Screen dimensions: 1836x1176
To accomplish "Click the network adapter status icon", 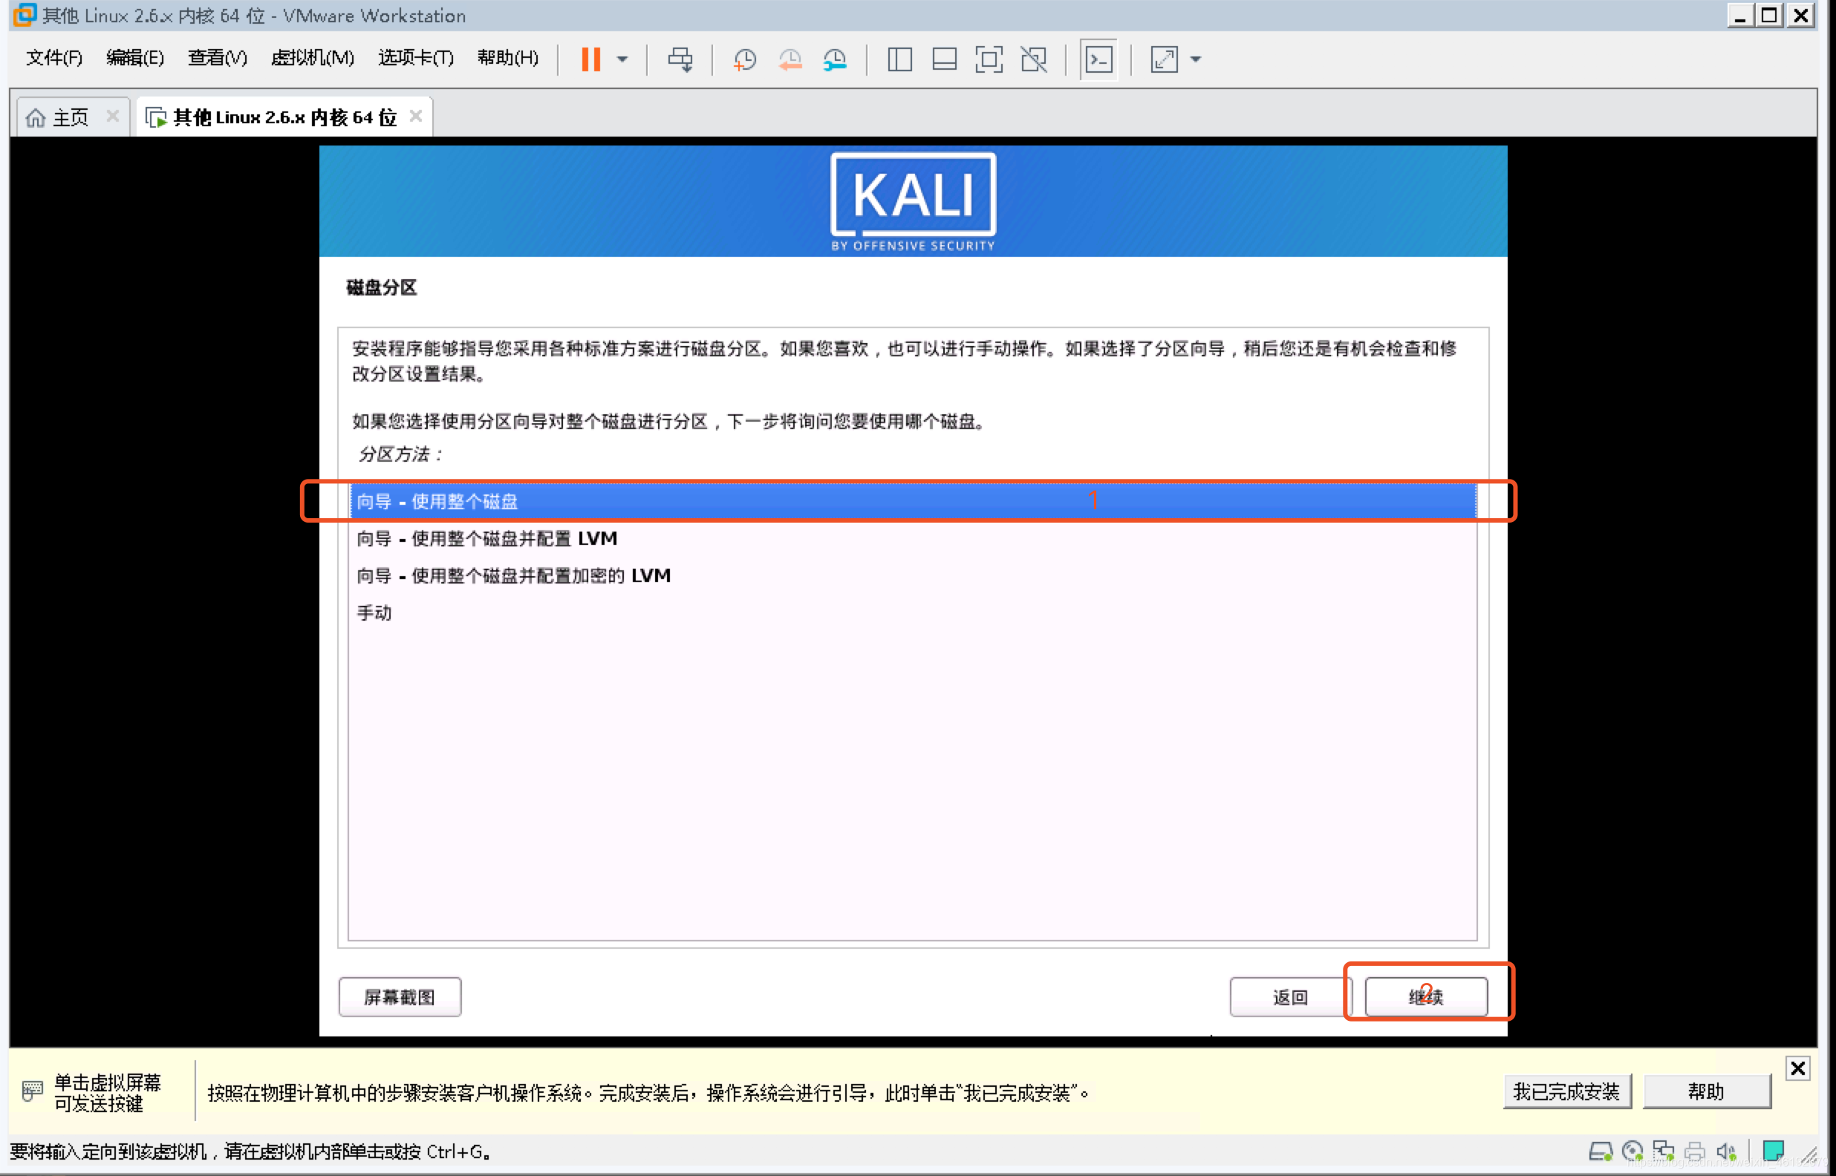I will pyautogui.click(x=1665, y=1151).
